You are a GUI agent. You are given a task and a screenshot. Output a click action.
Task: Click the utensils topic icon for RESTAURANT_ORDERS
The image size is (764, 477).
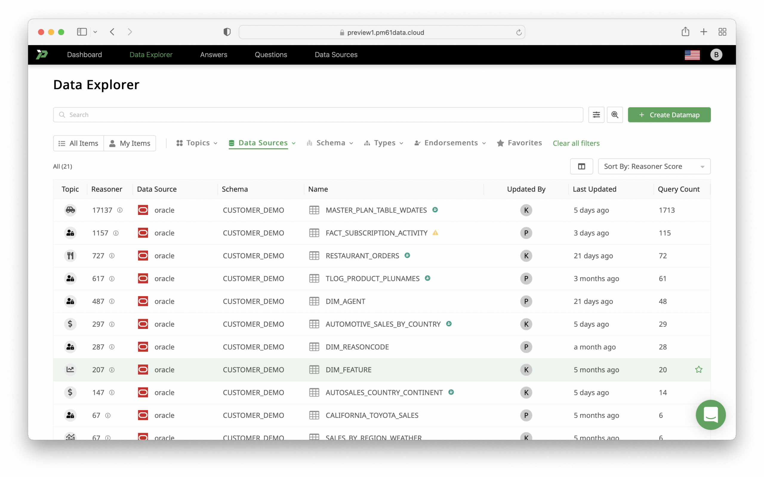tap(70, 256)
